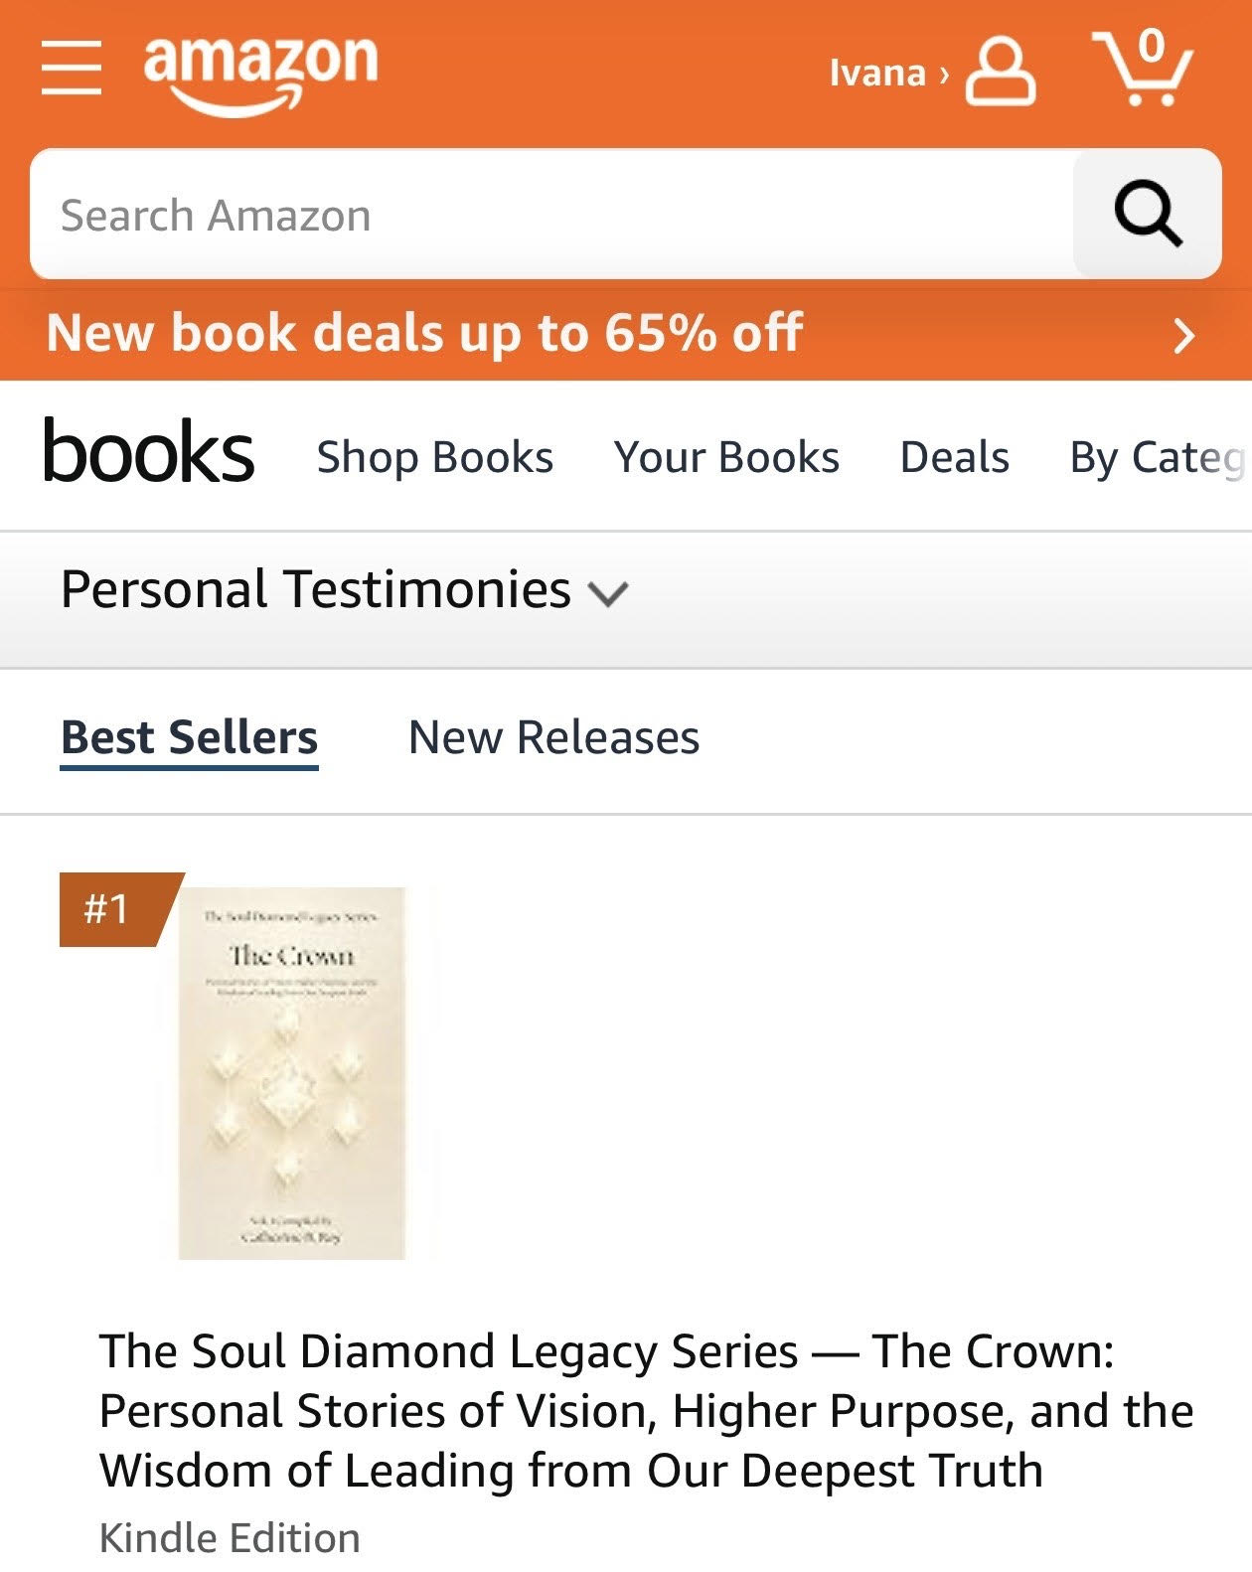This screenshot has height=1572, width=1252.
Task: Open the shopping cart
Action: click(x=1143, y=68)
